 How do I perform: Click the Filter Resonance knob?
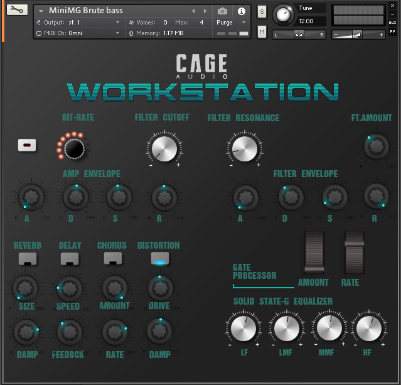pos(245,149)
